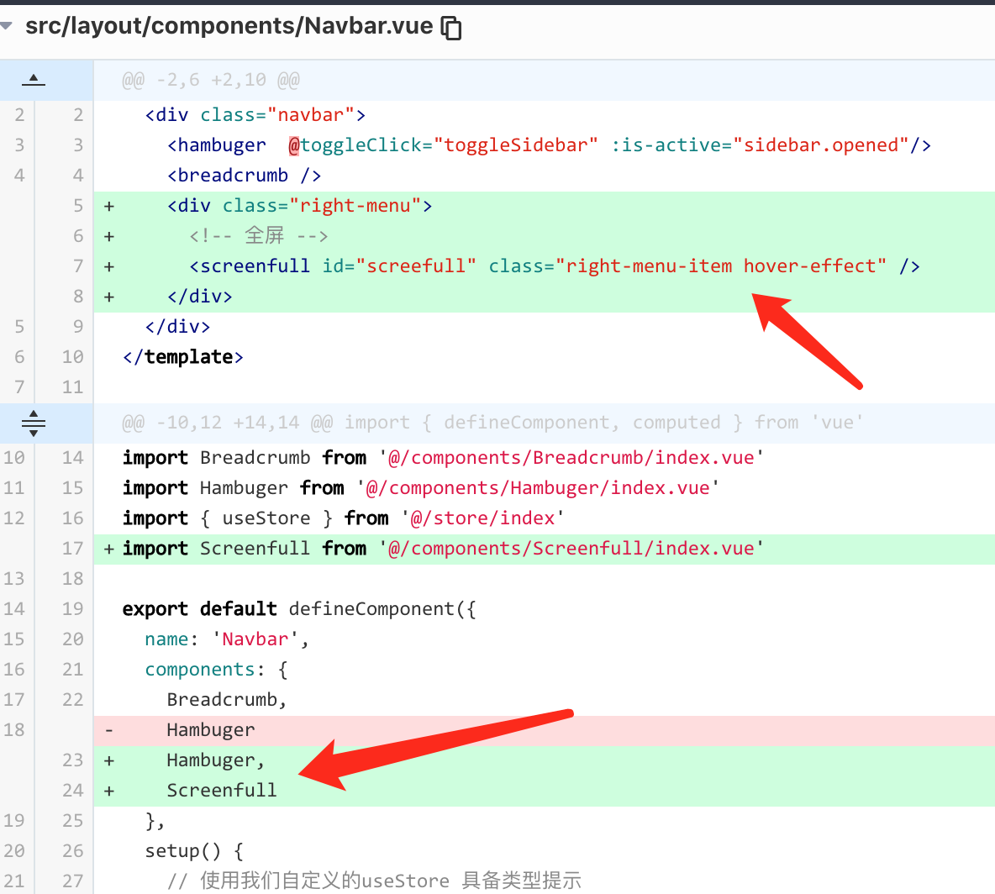The width and height of the screenshot is (995, 894).
Task: Select the first hunk header '@@ -2,6 +2,10 @@'
Action: click(x=211, y=80)
